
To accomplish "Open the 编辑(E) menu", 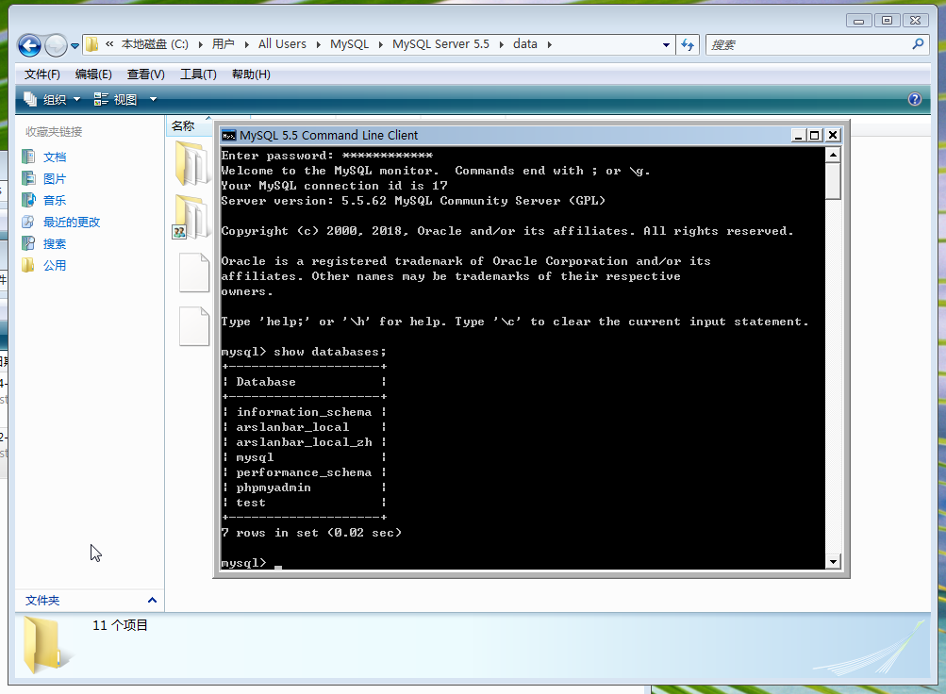I will point(93,74).
